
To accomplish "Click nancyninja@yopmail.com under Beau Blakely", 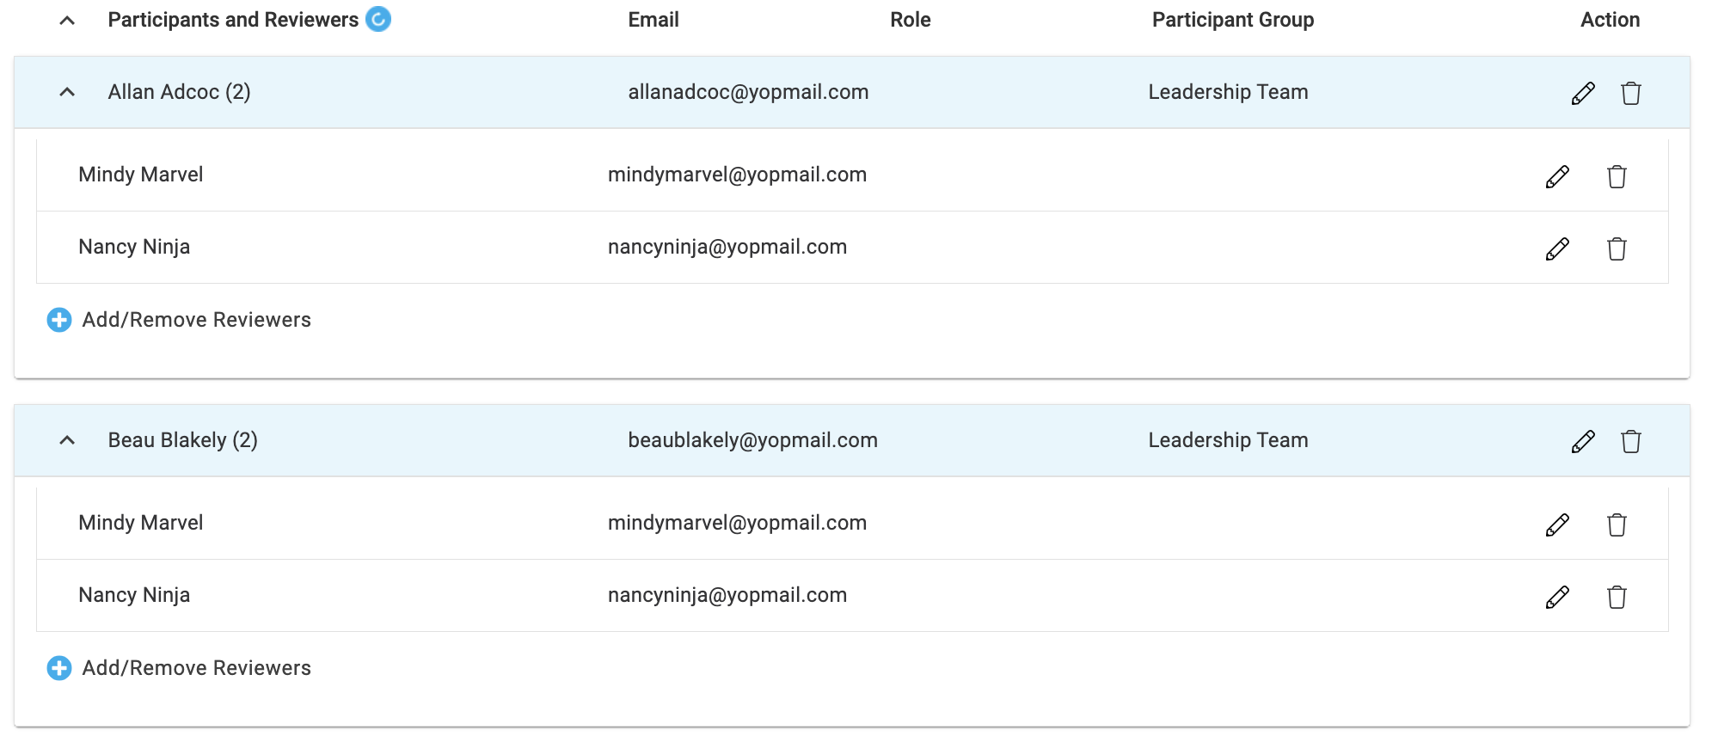I will pyautogui.click(x=727, y=595).
